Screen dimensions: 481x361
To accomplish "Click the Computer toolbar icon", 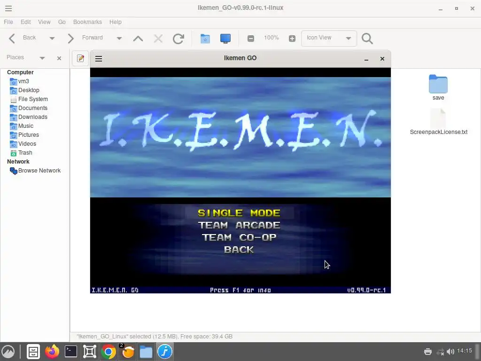I will 225,39.
